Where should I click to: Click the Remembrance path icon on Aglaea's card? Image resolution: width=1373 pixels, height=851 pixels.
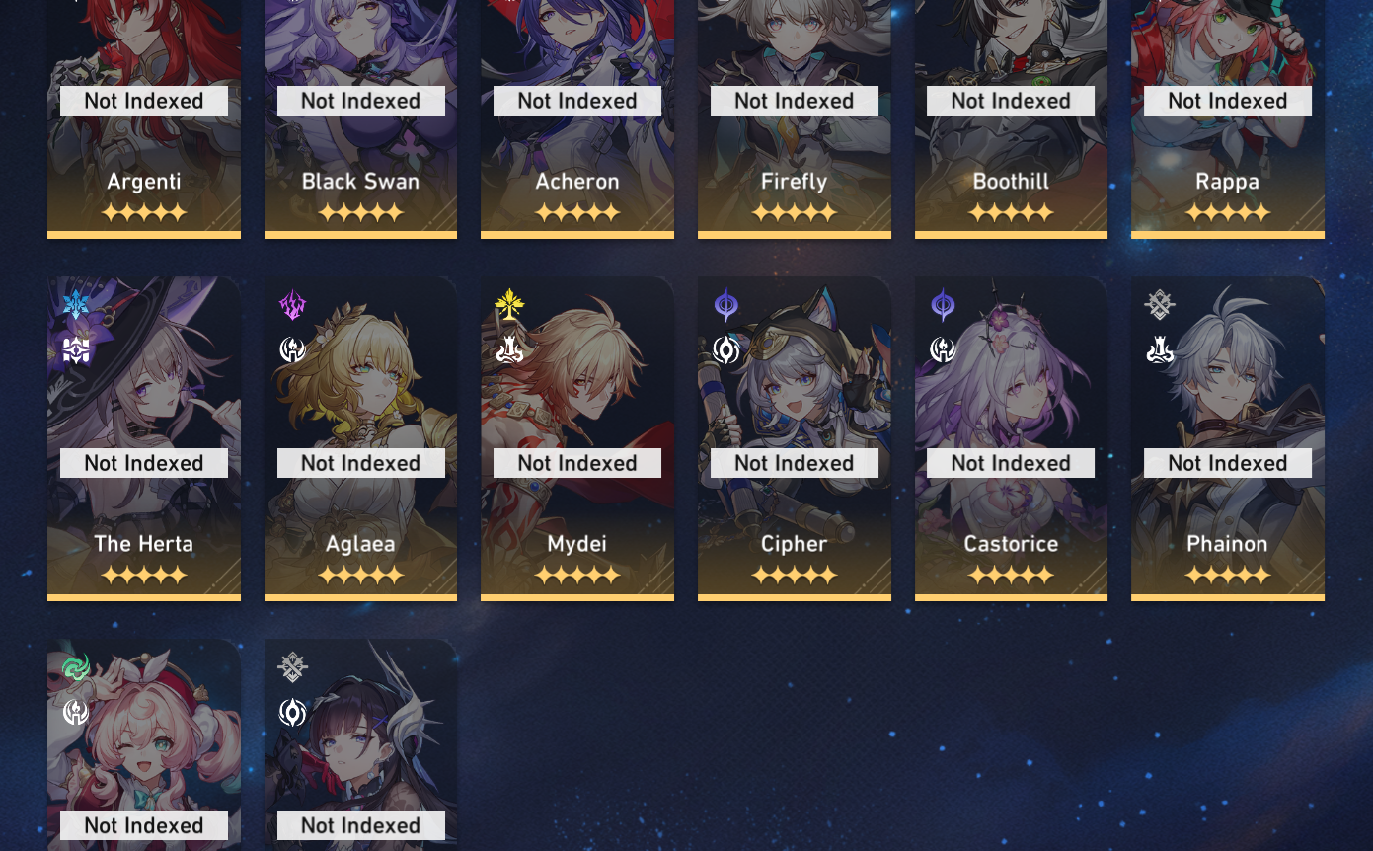(x=293, y=349)
